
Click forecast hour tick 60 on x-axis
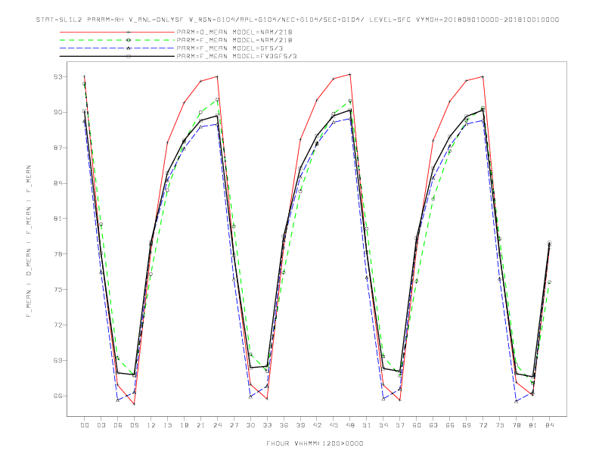point(417,425)
